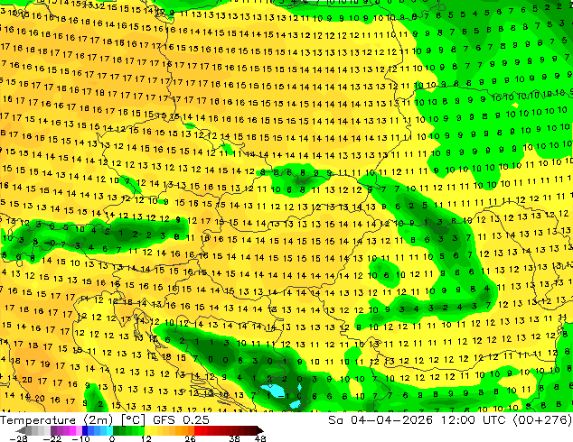Click the date 'Sa 04-04-2026'
Image resolution: width=573 pixels, height=442 pixels.
point(380,420)
